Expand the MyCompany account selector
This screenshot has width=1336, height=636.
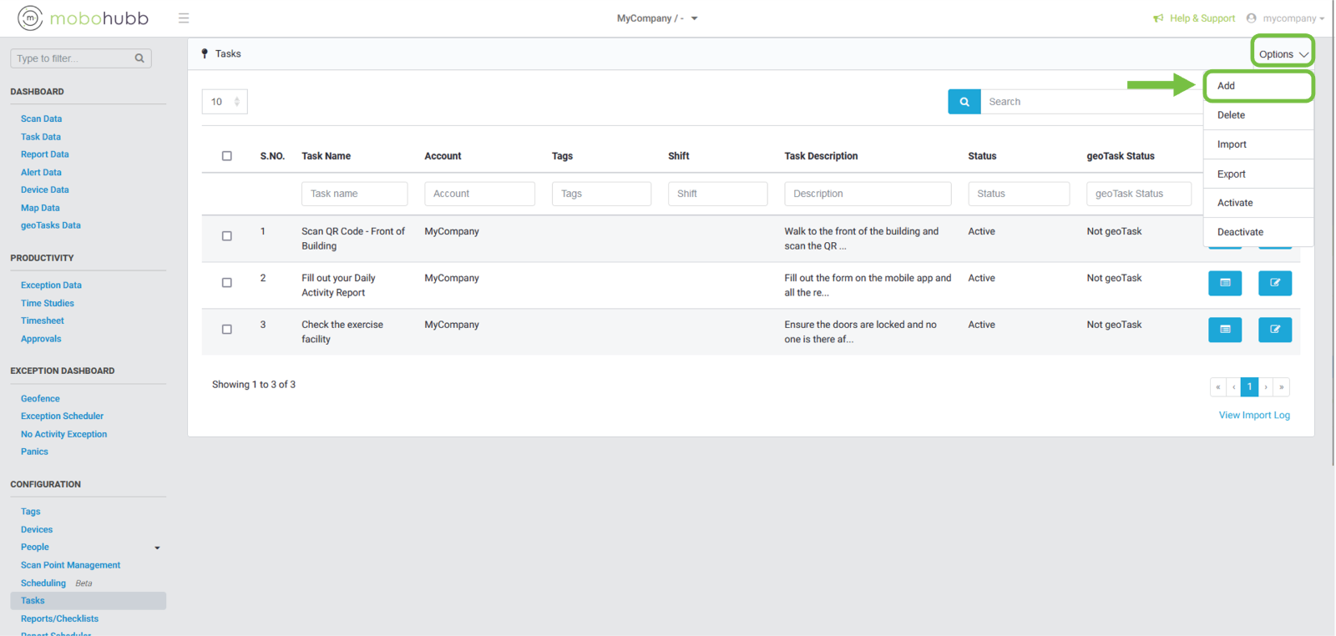pos(657,18)
